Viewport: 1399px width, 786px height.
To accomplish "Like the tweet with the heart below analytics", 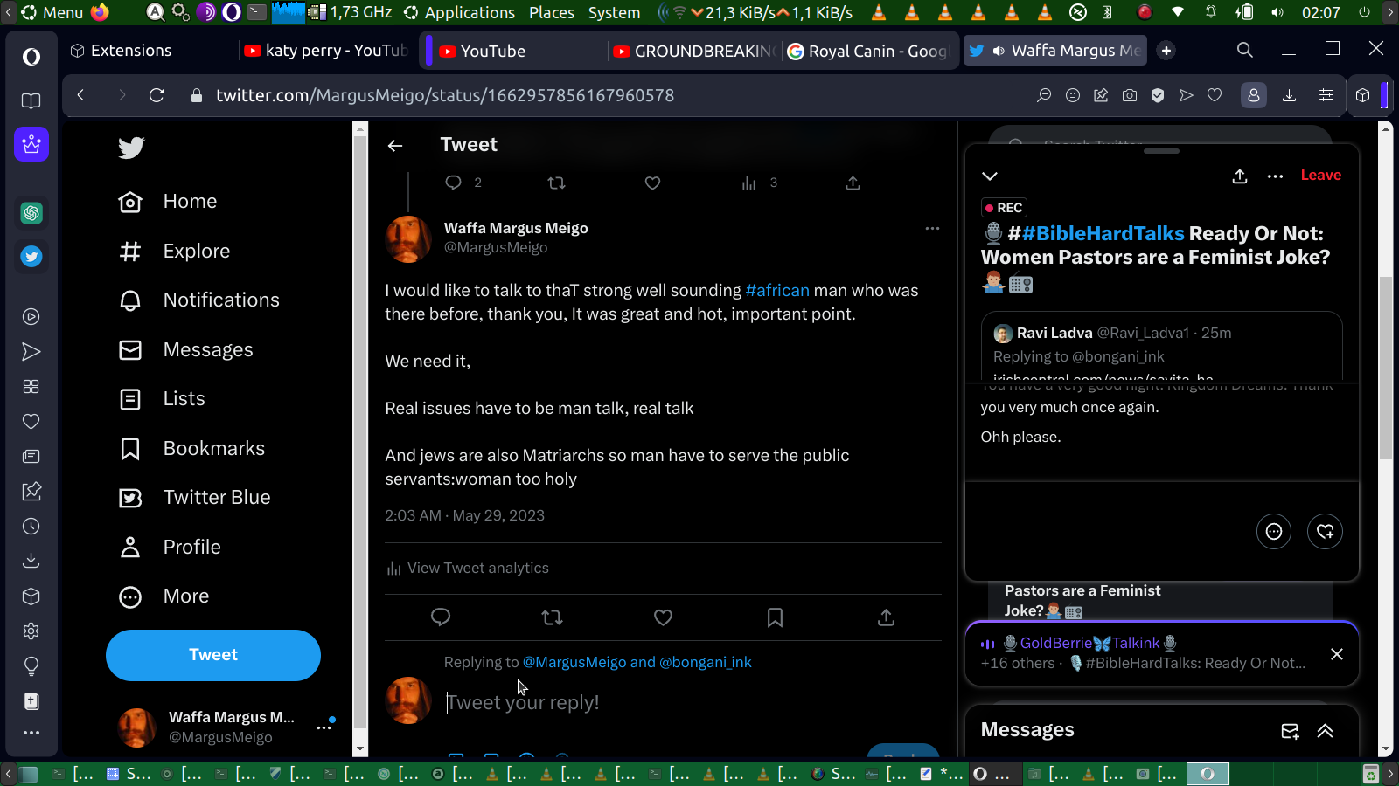I will point(664,617).
